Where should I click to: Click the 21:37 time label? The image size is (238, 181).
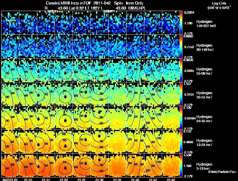click(x=117, y=180)
